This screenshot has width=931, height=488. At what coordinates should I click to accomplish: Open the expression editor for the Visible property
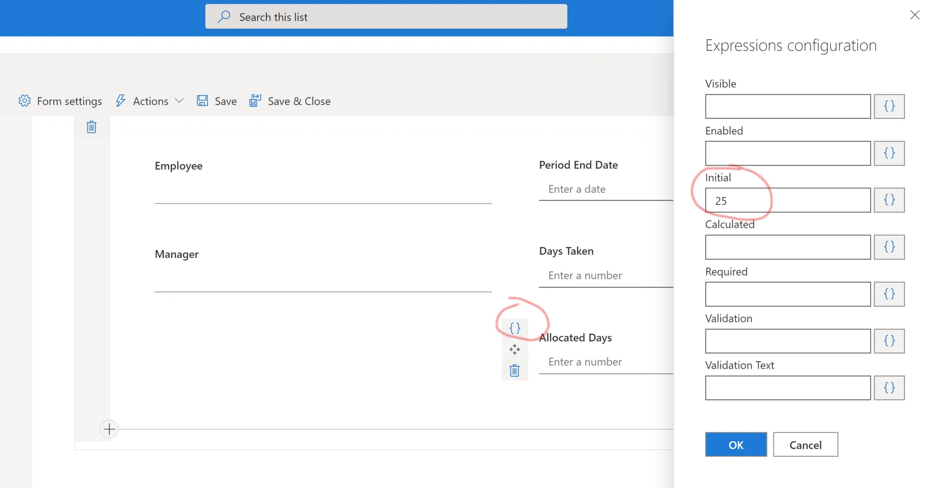tap(889, 106)
